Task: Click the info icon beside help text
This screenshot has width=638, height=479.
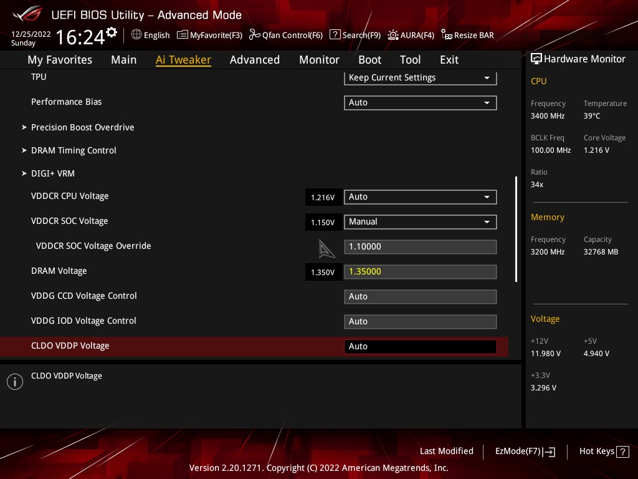Action: tap(15, 382)
